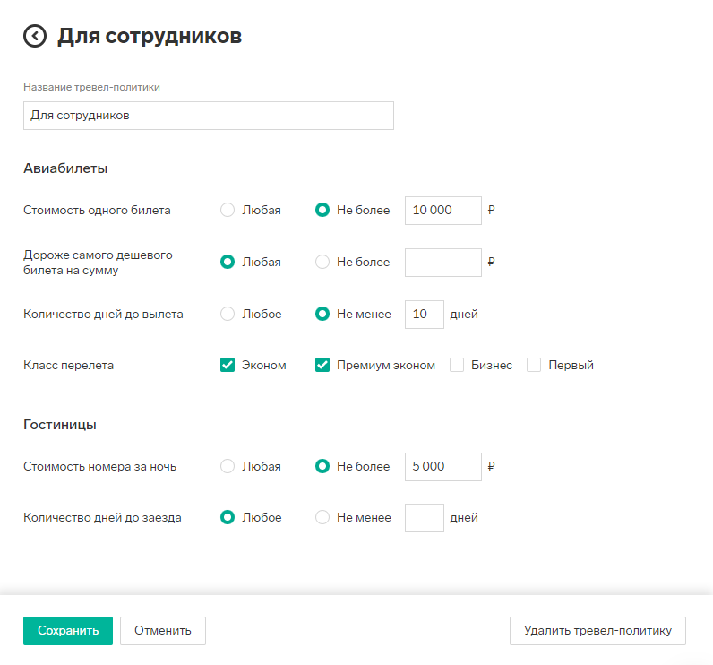Select 'Любая' for single ticket cost
The height and width of the screenshot is (665, 713).
[228, 210]
